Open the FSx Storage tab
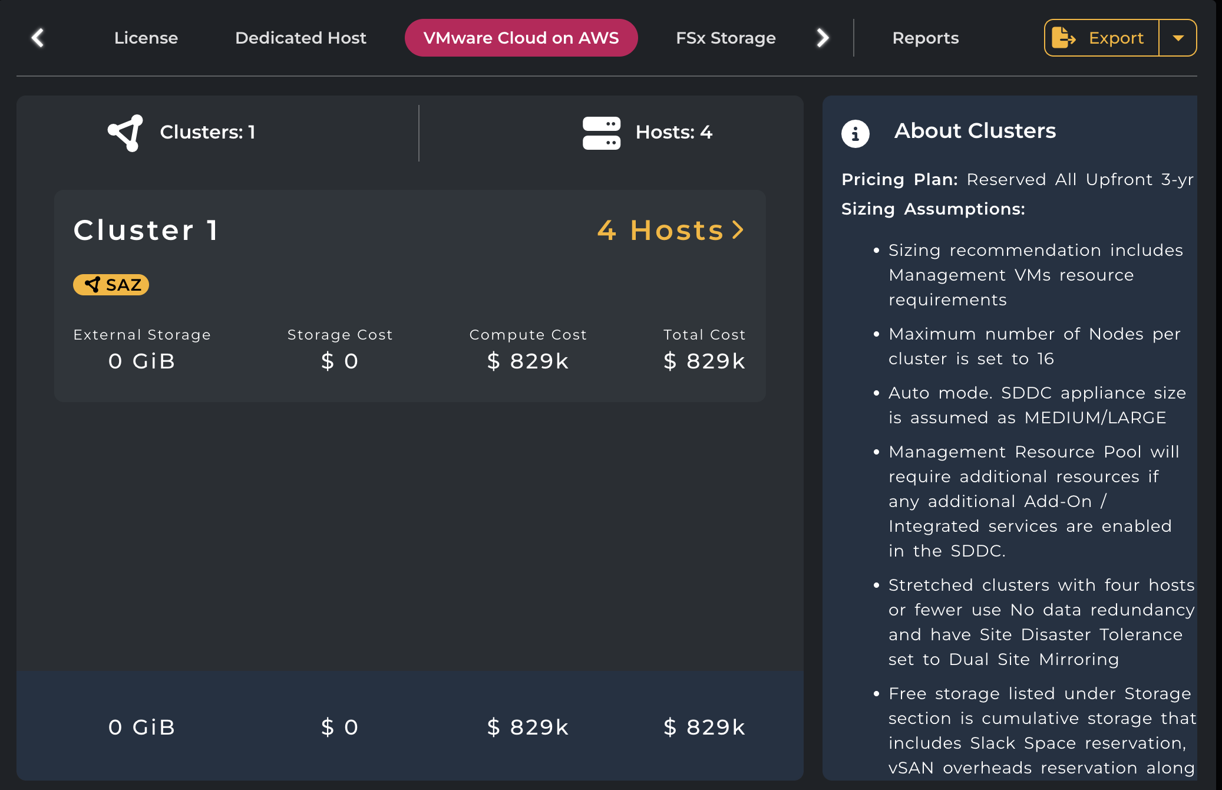Image resolution: width=1222 pixels, height=790 pixels. pos(726,38)
